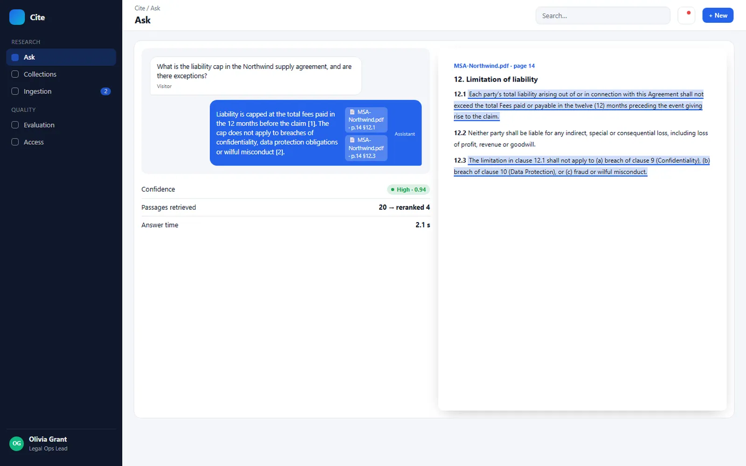746x466 pixels.
Task: Click the Assistant label in answer bubble
Action: click(405, 134)
